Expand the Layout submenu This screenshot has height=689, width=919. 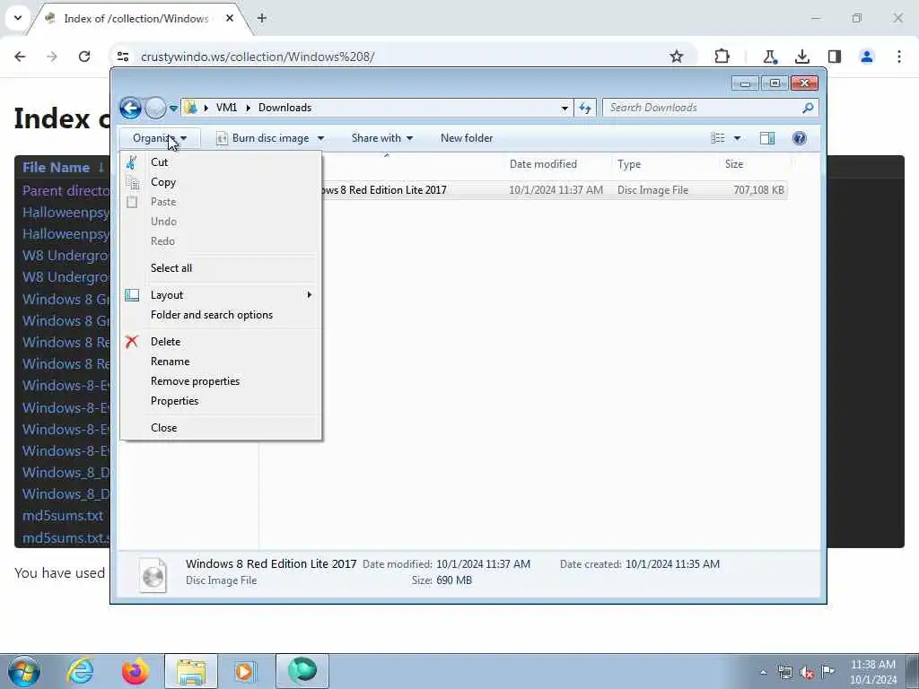pyautogui.click(x=221, y=295)
